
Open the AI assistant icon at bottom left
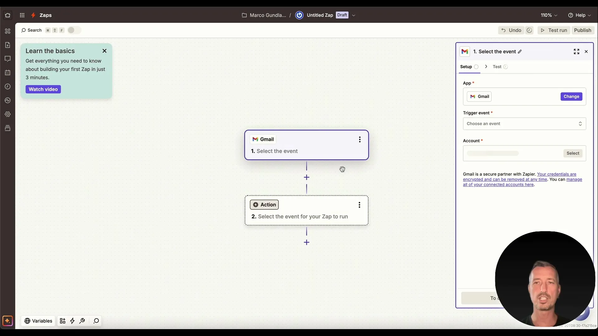click(x=7, y=321)
